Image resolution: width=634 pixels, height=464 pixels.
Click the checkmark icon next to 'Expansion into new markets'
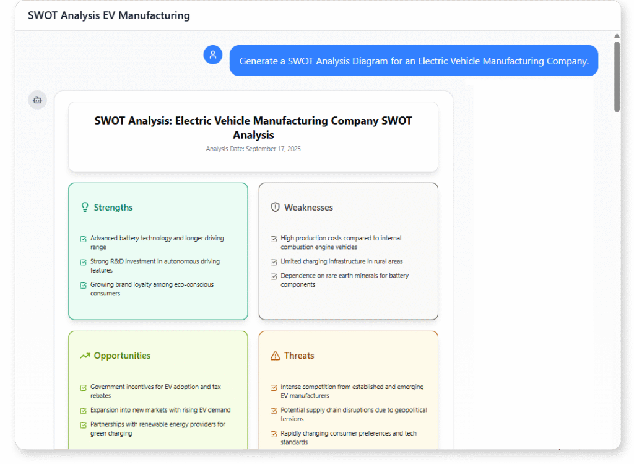82,410
